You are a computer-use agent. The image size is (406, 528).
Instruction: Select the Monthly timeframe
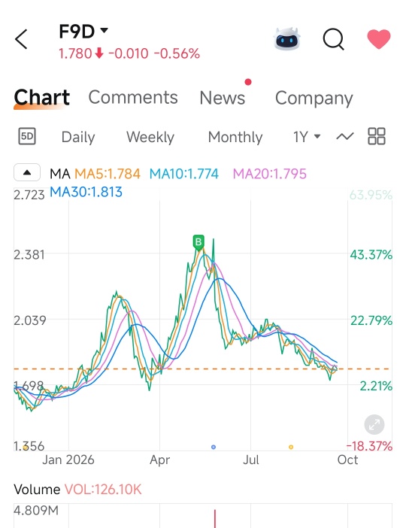[x=235, y=137]
